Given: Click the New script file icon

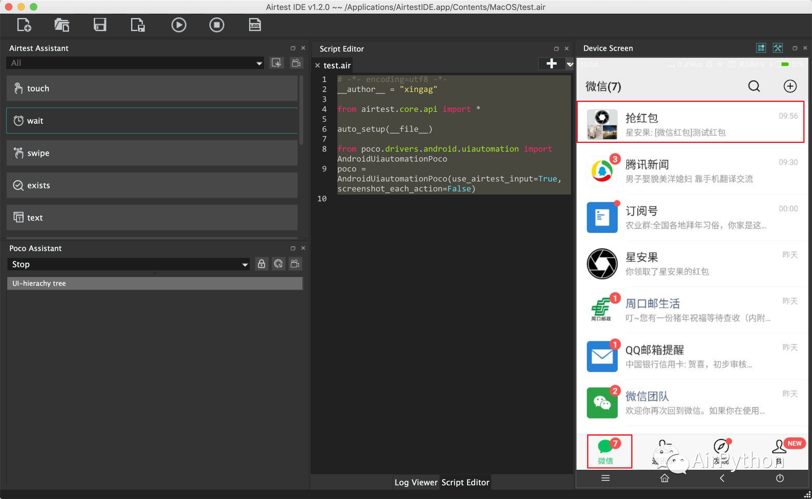Looking at the screenshot, I should pos(24,25).
